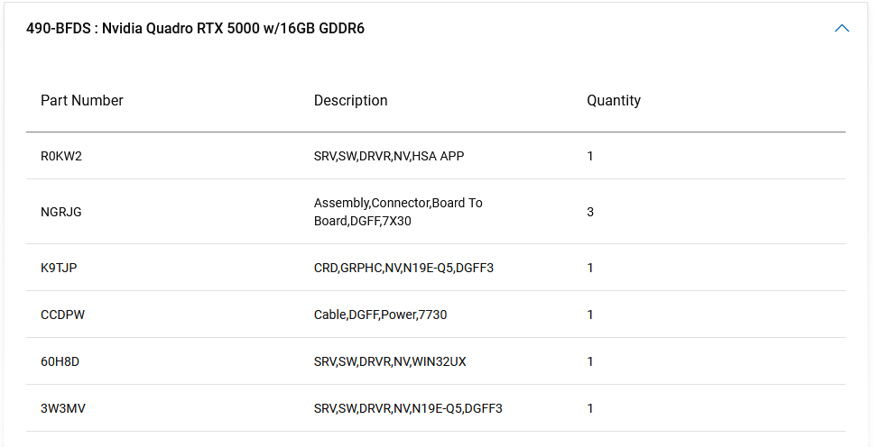Select part number K9TJP

point(59,268)
